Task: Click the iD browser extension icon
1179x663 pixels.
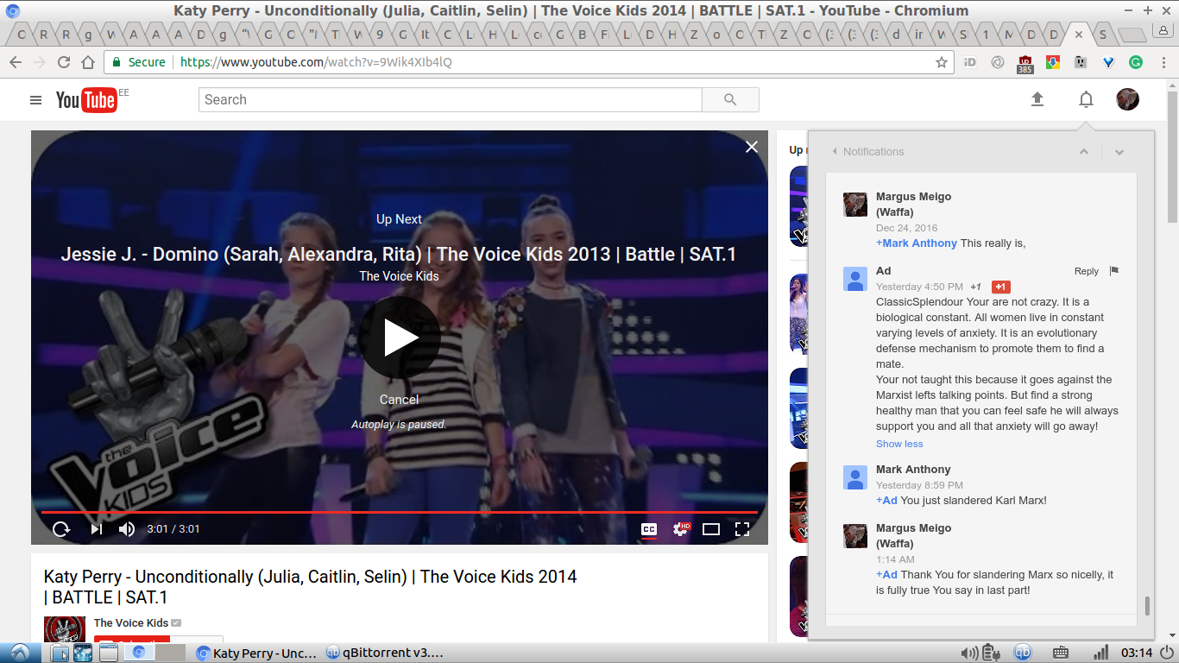Action: [x=970, y=62]
